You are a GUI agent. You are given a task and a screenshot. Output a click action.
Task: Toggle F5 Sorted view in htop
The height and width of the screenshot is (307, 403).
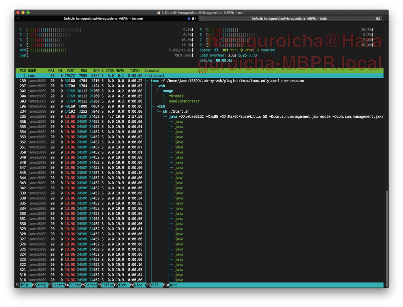[89, 285]
